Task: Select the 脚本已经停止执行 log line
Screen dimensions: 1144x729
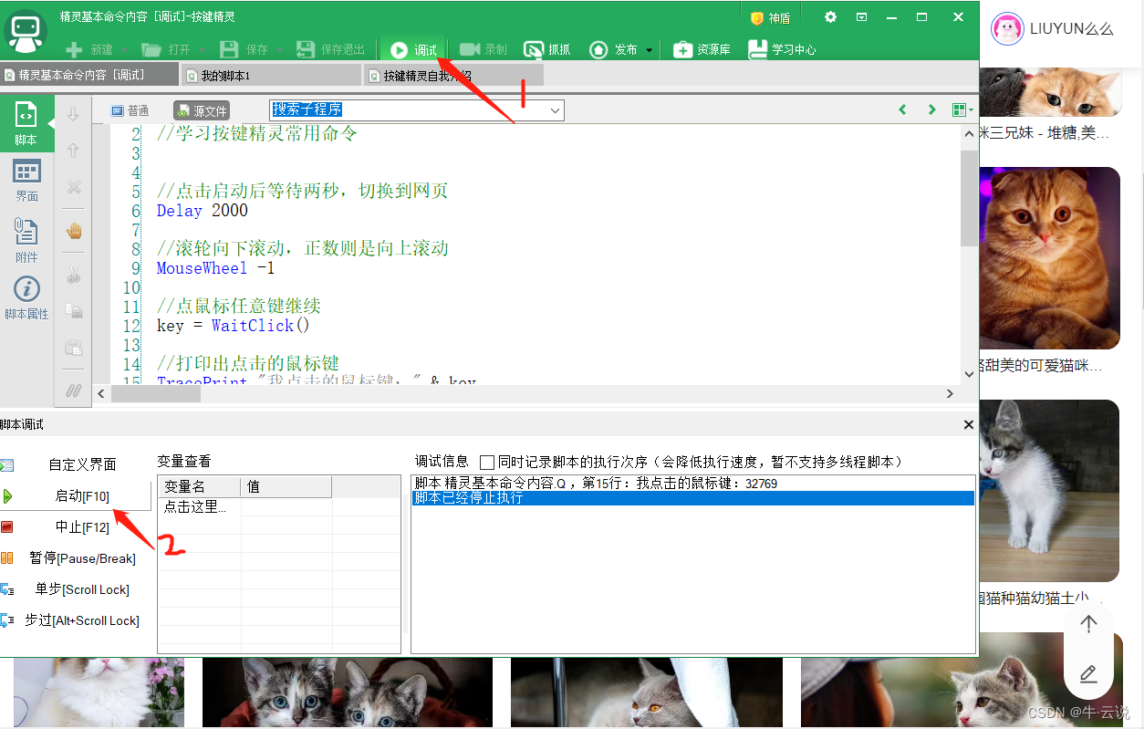Action: 692,498
